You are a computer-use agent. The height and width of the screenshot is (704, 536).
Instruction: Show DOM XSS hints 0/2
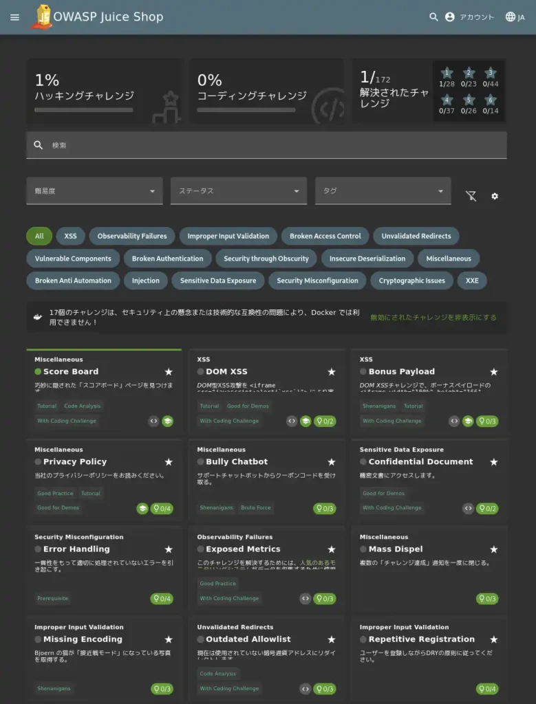click(325, 421)
